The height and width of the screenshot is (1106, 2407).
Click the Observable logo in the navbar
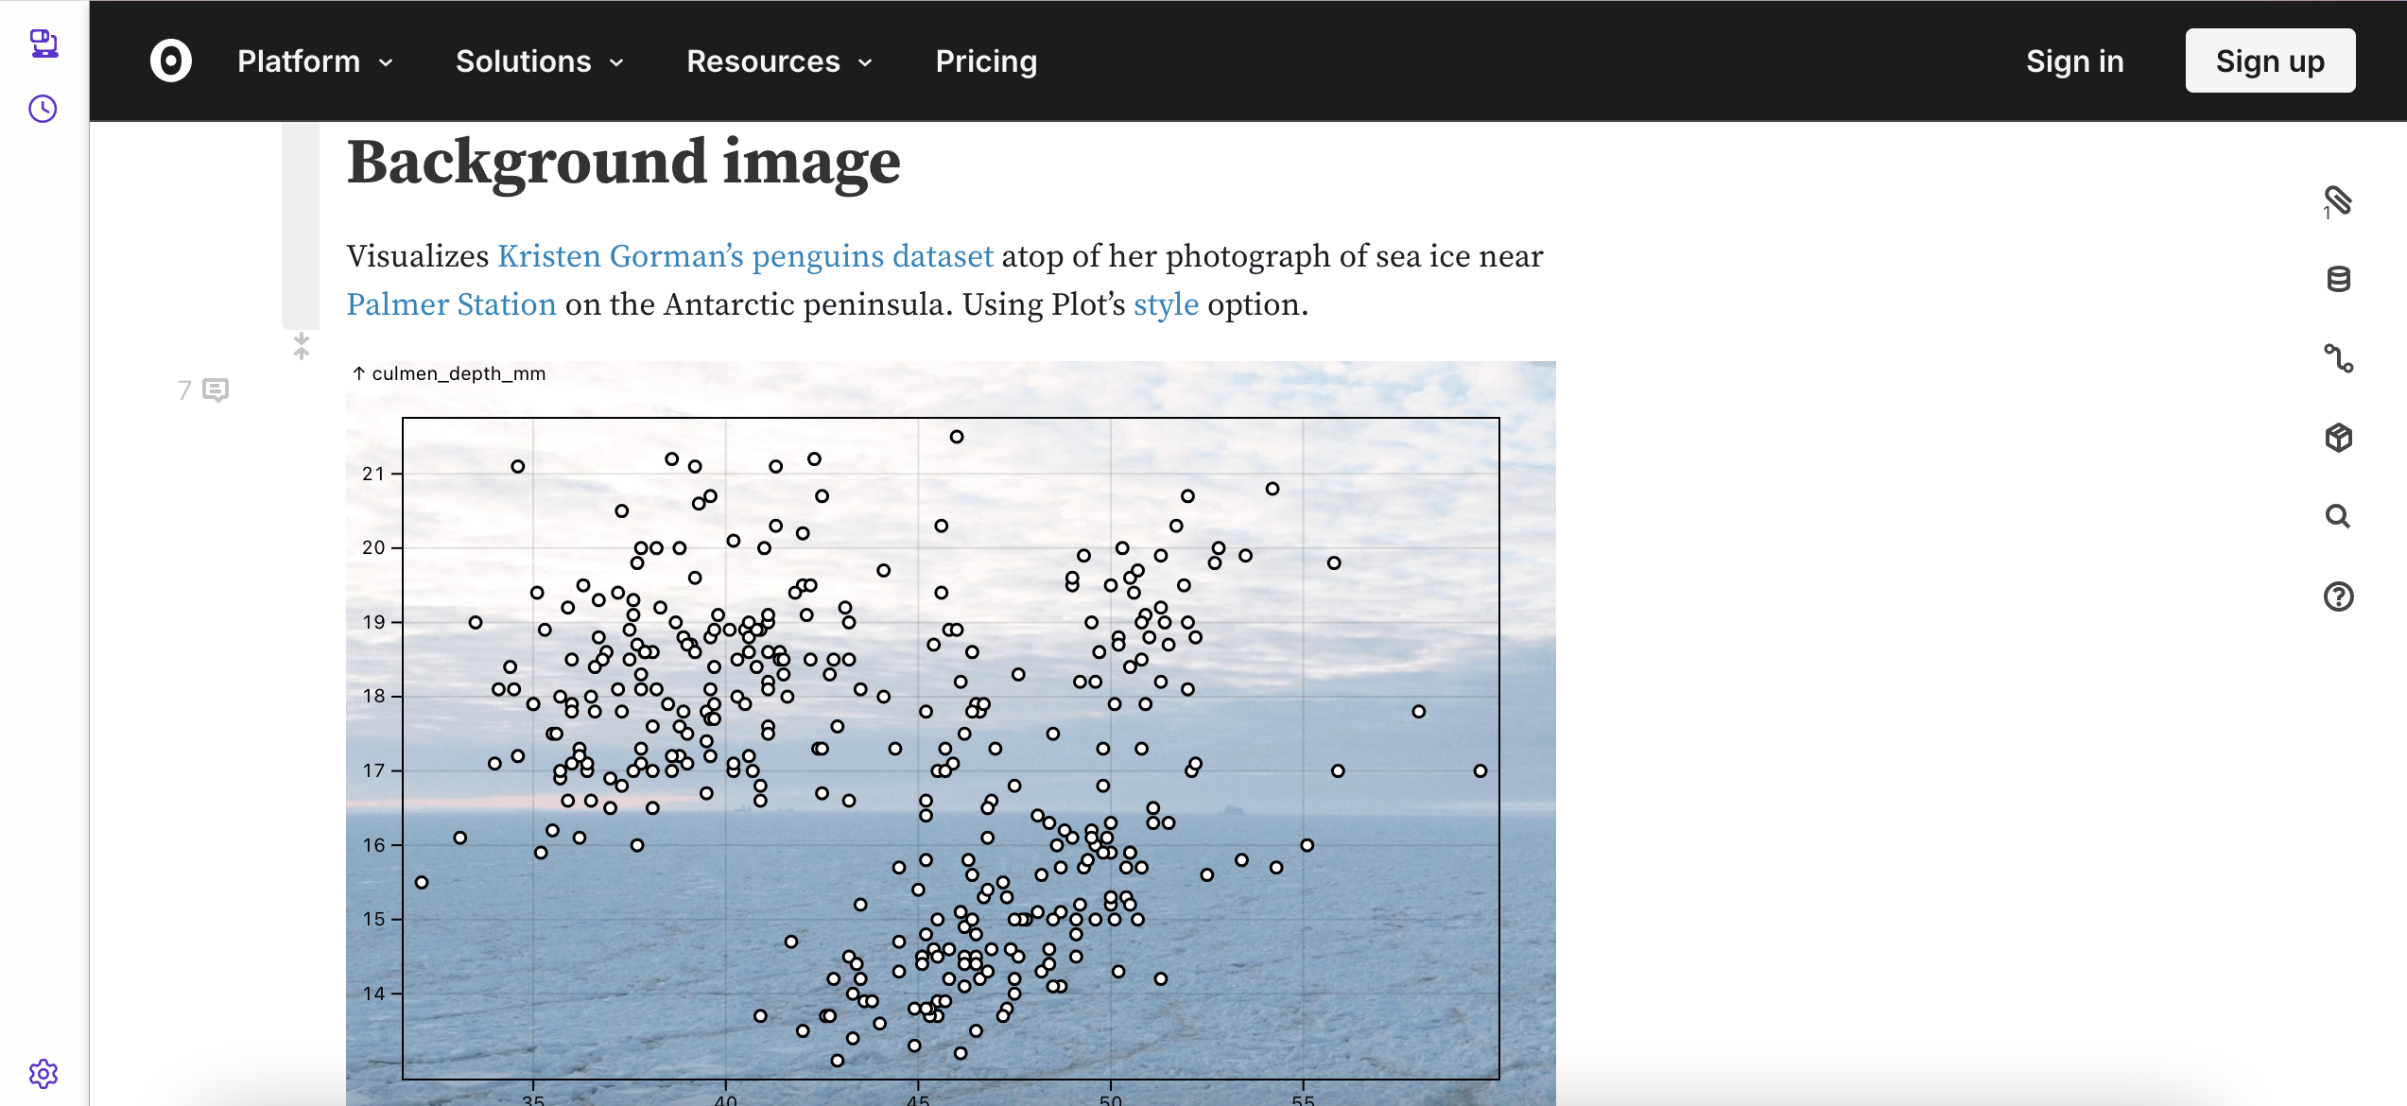(170, 60)
